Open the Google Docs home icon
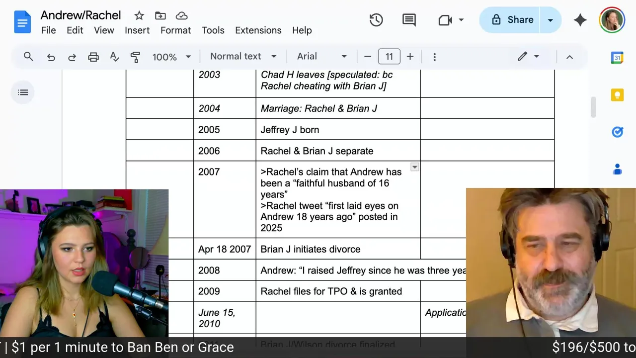Screen dimensions: 636x358 pyautogui.click(x=22, y=22)
